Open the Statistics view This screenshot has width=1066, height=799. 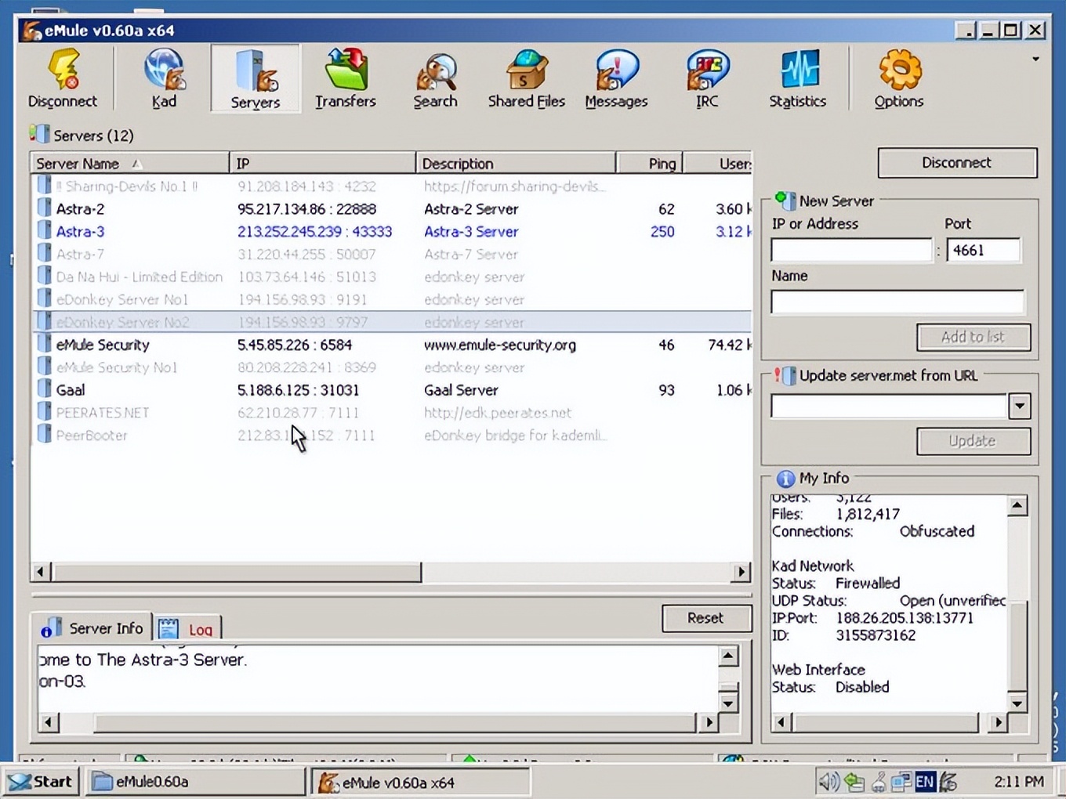(x=798, y=78)
